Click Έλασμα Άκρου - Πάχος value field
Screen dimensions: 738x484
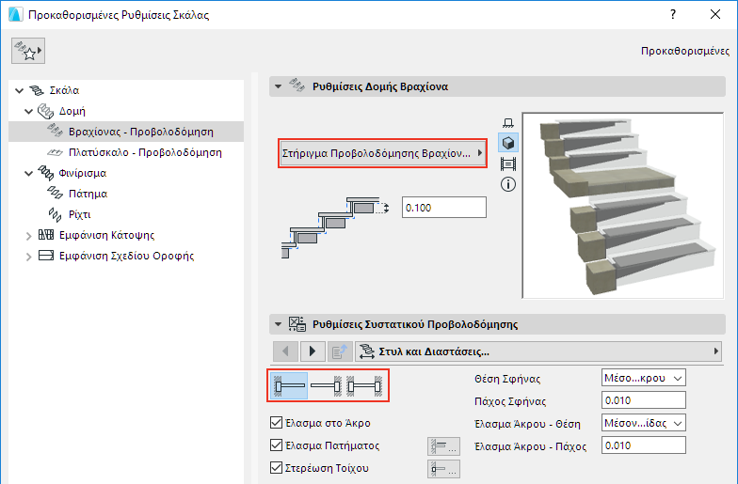[x=644, y=445]
